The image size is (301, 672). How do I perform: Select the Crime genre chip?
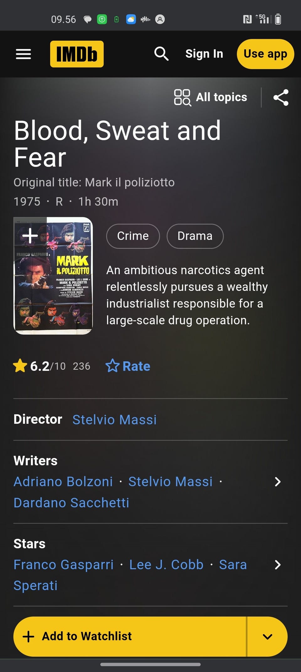pos(133,236)
